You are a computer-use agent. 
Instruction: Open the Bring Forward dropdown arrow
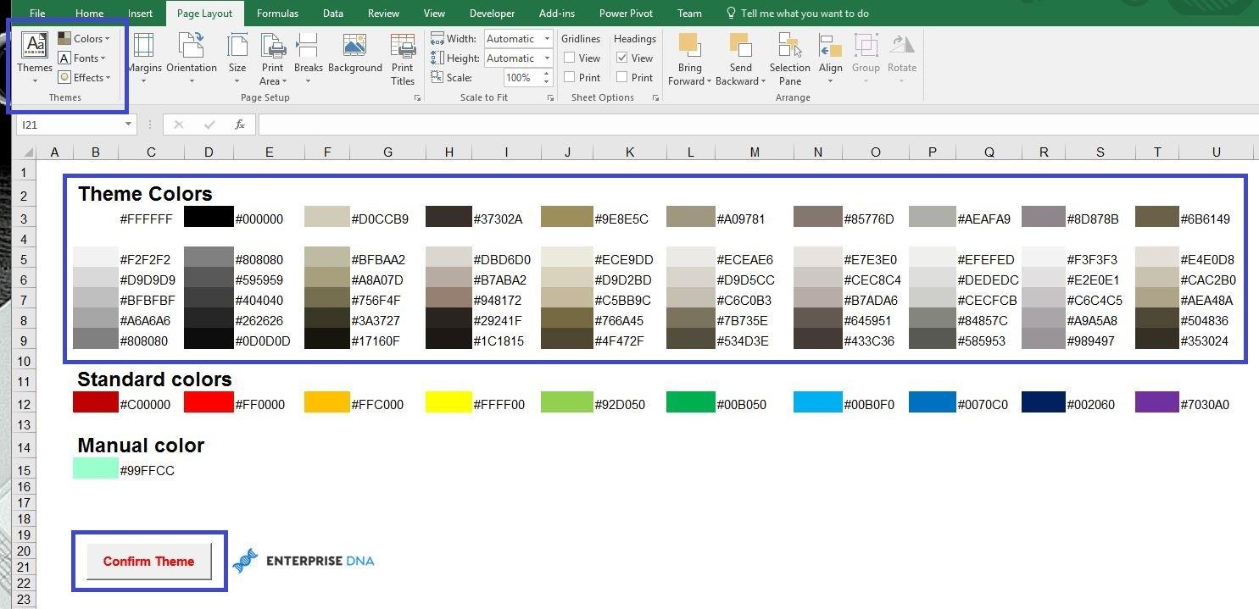coord(710,81)
